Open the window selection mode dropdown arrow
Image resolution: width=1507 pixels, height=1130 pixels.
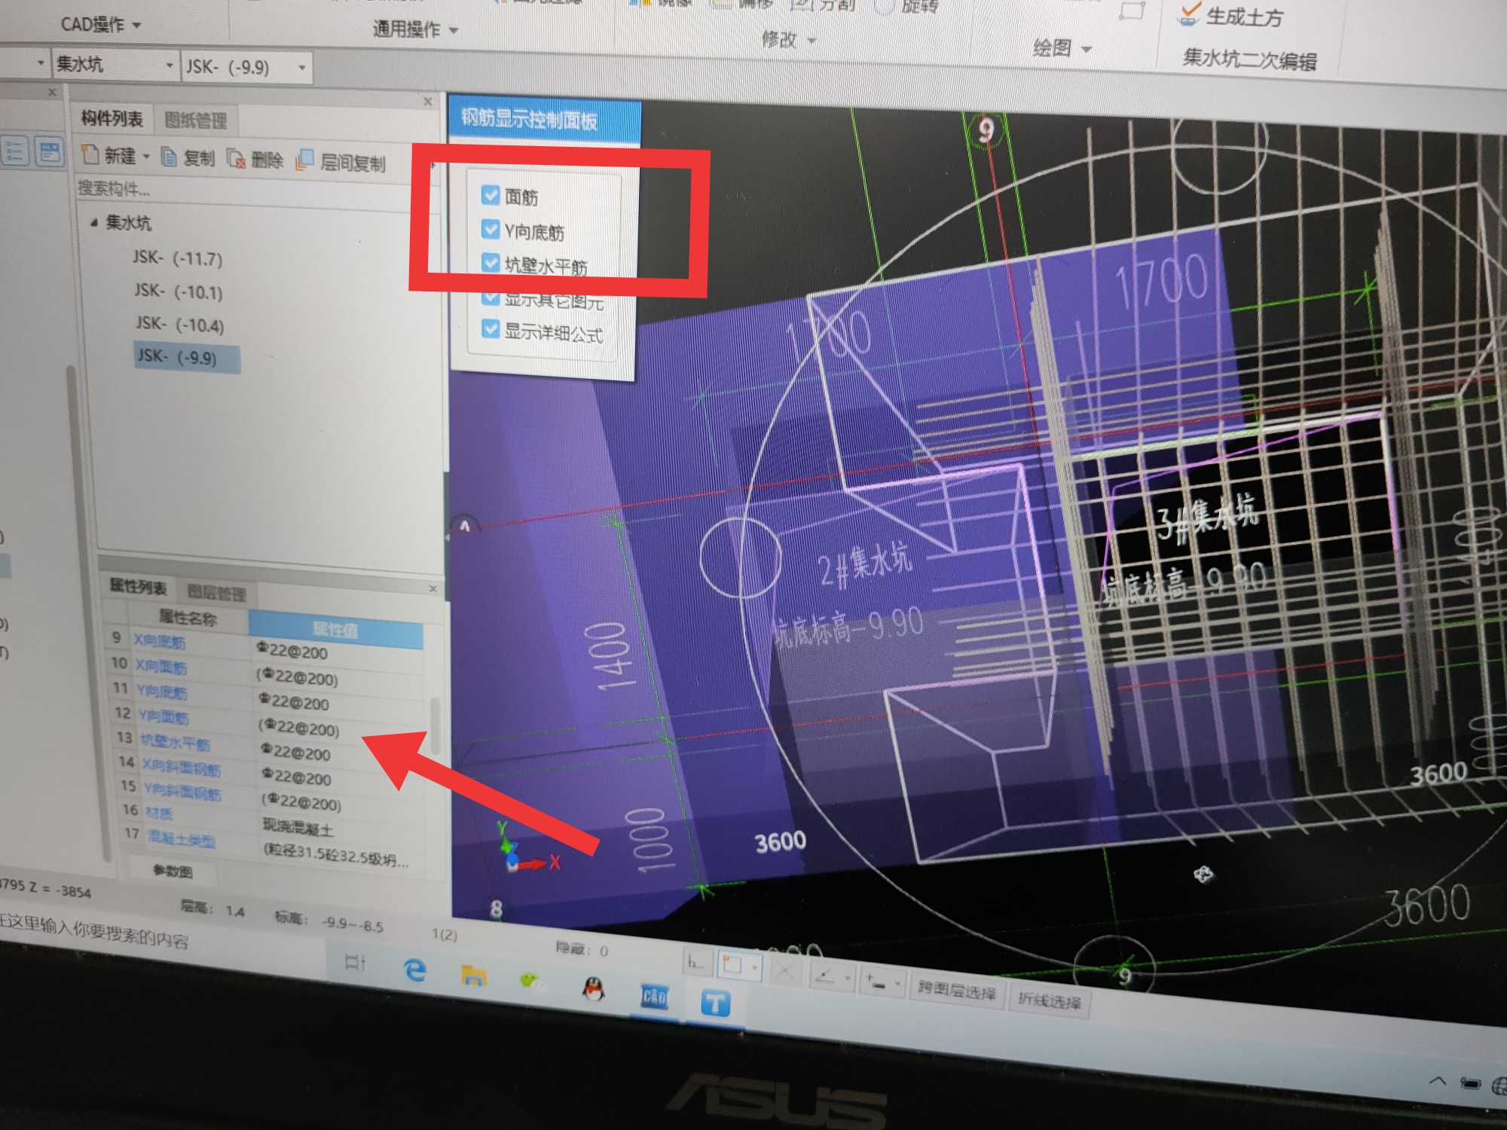[754, 967]
